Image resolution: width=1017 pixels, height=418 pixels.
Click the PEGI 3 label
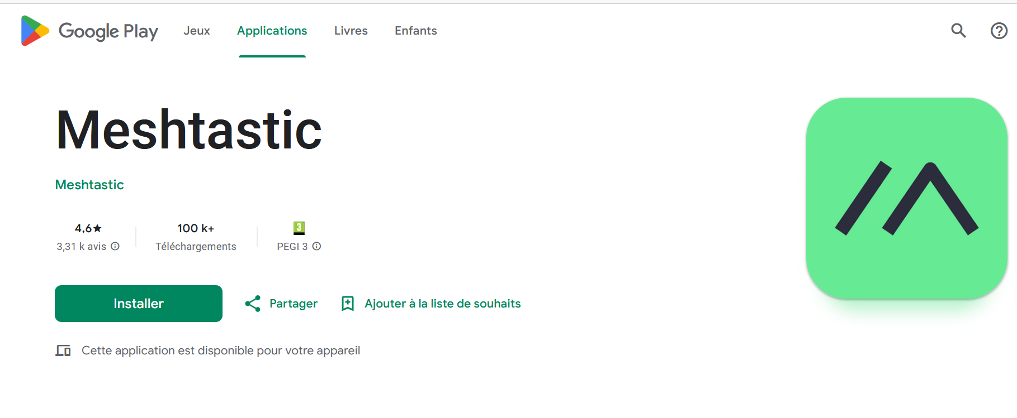[x=292, y=246]
